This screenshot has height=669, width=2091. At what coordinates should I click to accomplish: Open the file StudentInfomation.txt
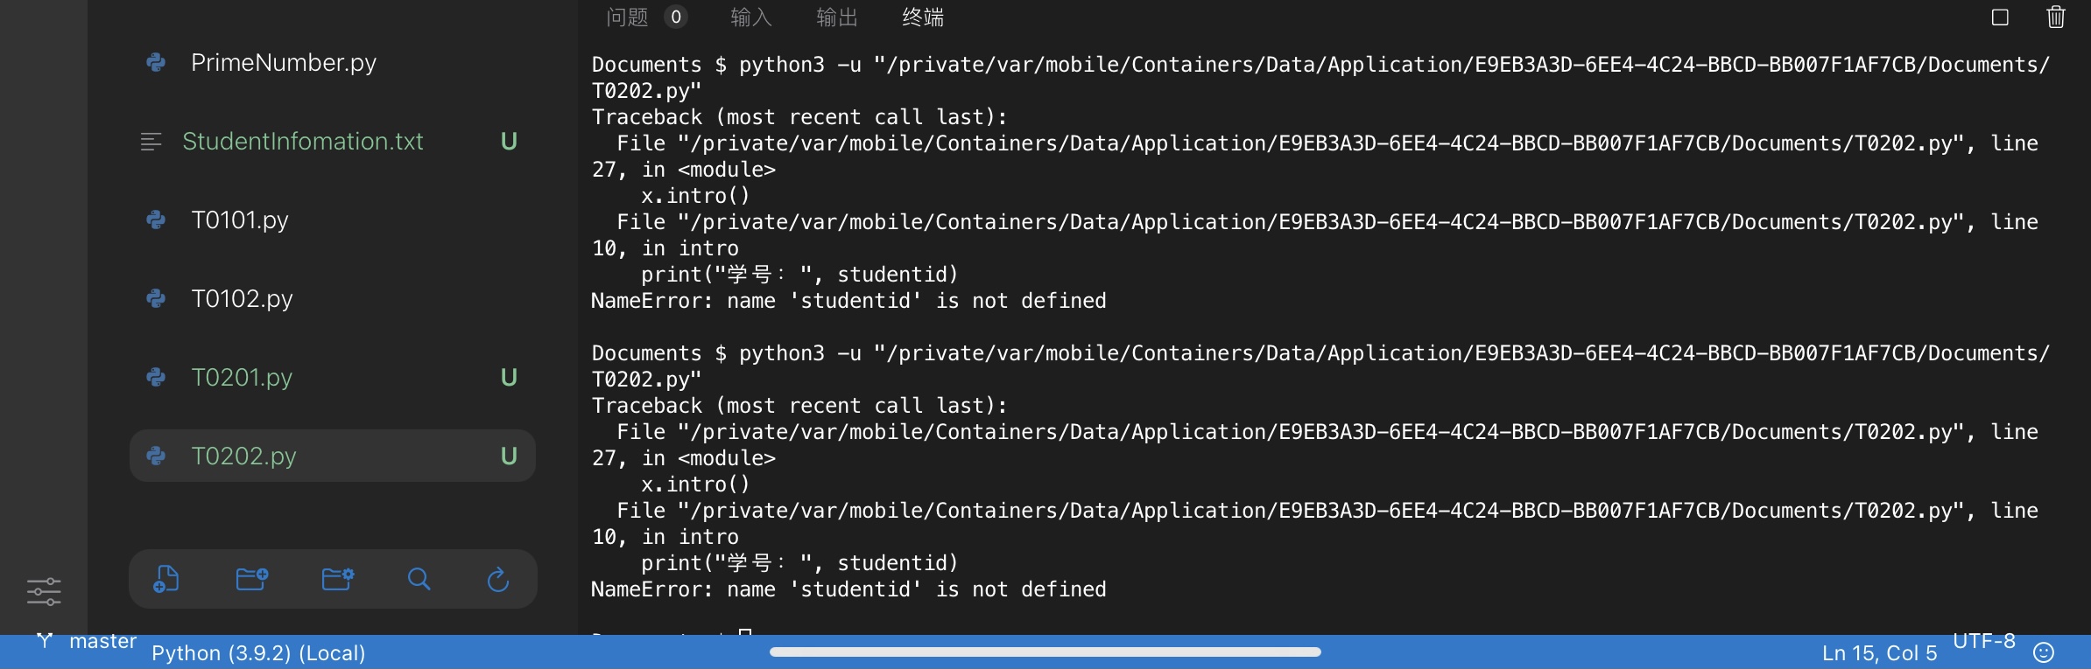[303, 142]
